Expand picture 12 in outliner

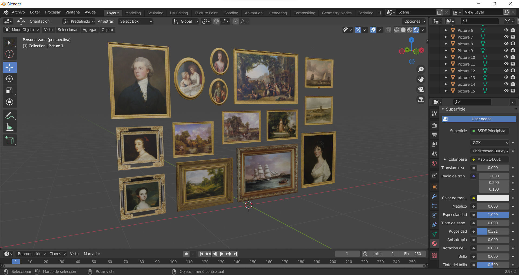(446, 71)
